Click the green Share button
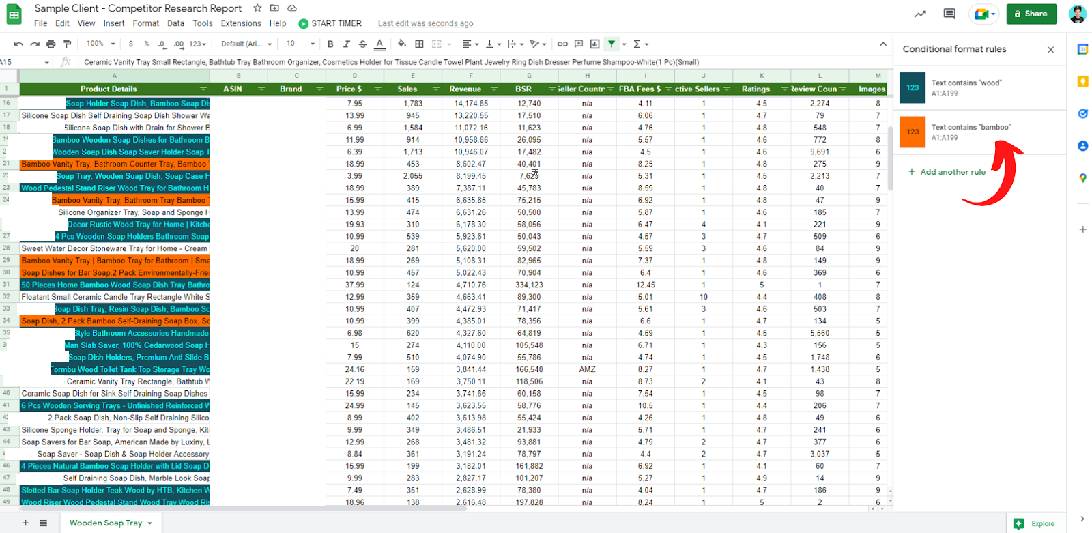Viewport: 1092px width, 533px height. 1031,14
